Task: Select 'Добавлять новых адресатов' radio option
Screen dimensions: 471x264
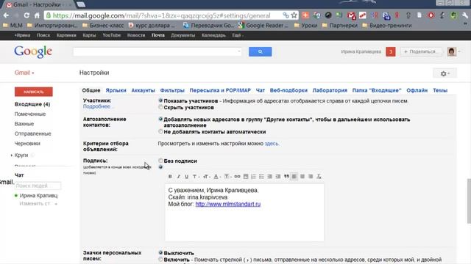Action: [160, 119]
